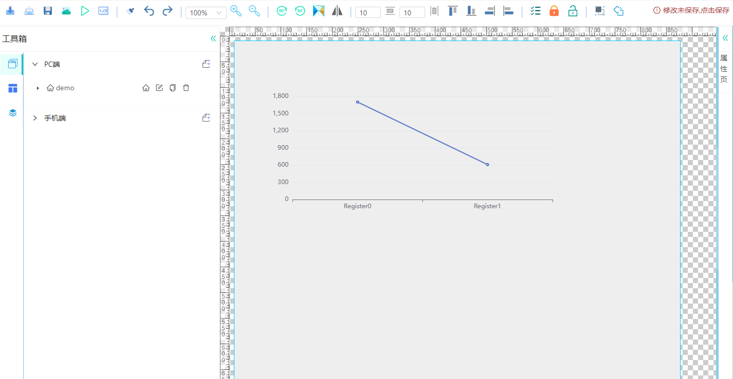Edit the demo page
This screenshot has width=733, height=379.
pos(159,88)
